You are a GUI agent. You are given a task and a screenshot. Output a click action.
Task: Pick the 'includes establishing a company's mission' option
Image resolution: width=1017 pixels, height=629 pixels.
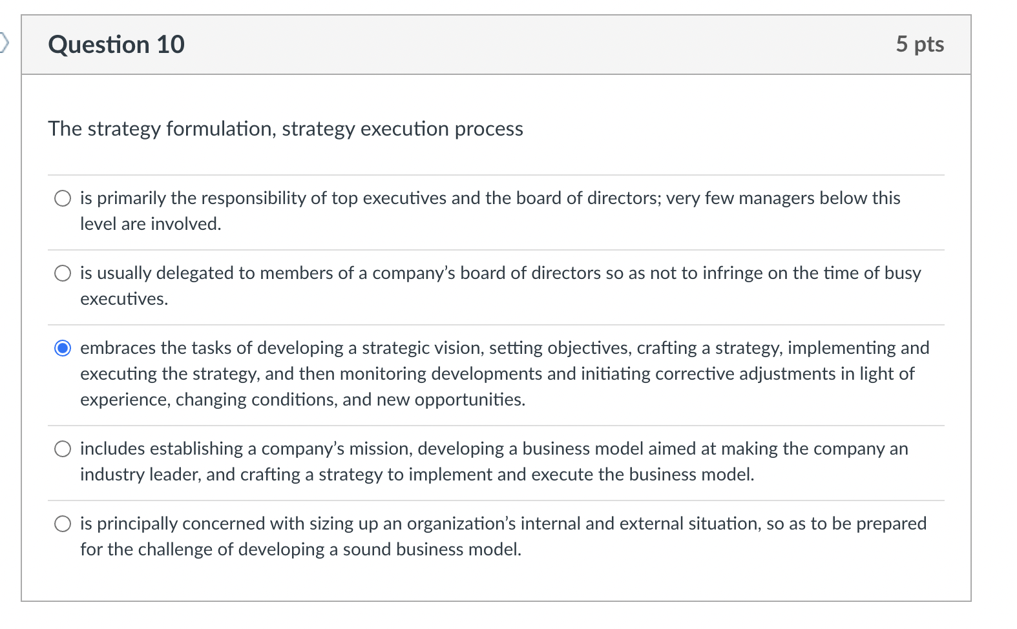tap(63, 448)
